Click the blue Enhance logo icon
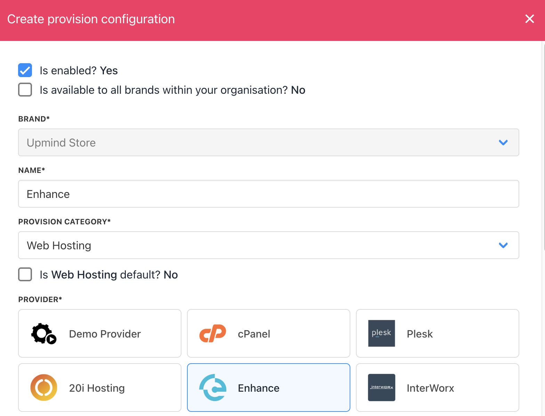 (212, 388)
